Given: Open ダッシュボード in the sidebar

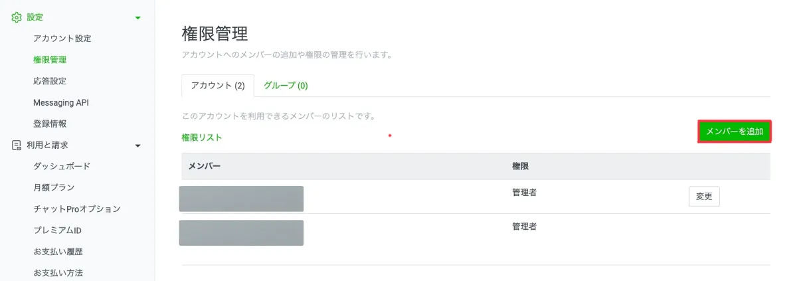Looking at the screenshot, I should click(x=62, y=166).
